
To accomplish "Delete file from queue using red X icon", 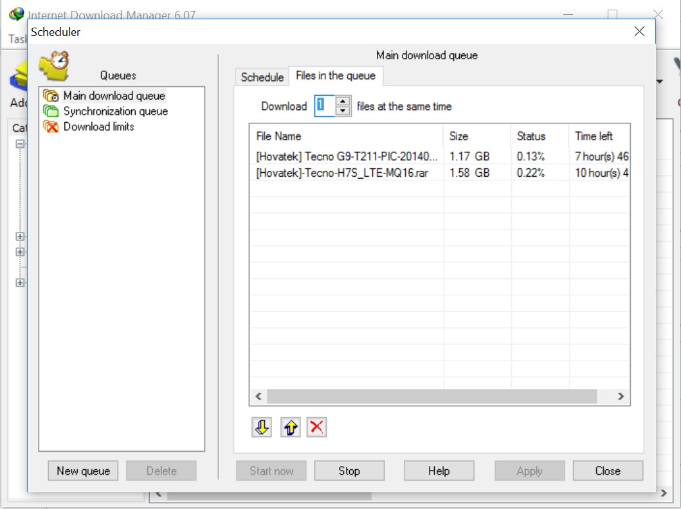I will click(316, 426).
